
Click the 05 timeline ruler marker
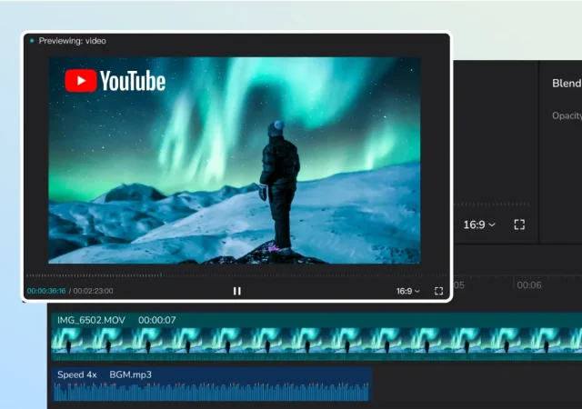[x=458, y=285]
